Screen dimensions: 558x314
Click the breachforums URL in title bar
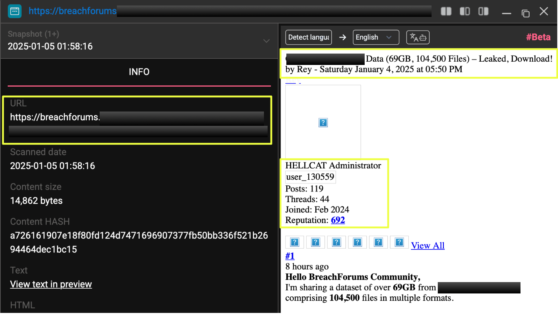coord(72,11)
